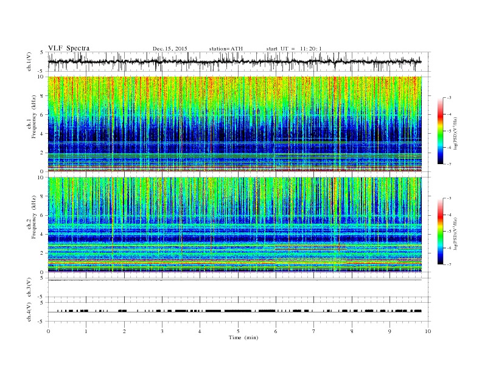Click the ch.3 flat trace plot
This screenshot has width=482, height=372.
click(239, 288)
